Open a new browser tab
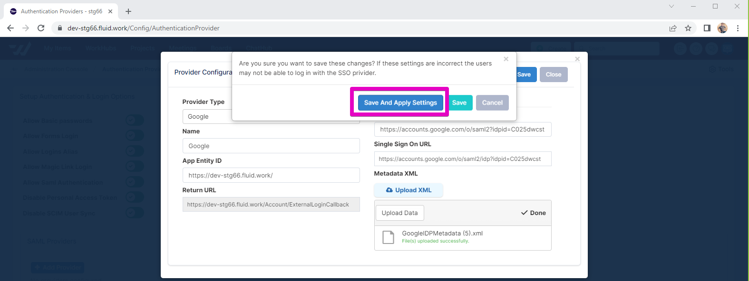 [x=128, y=11]
